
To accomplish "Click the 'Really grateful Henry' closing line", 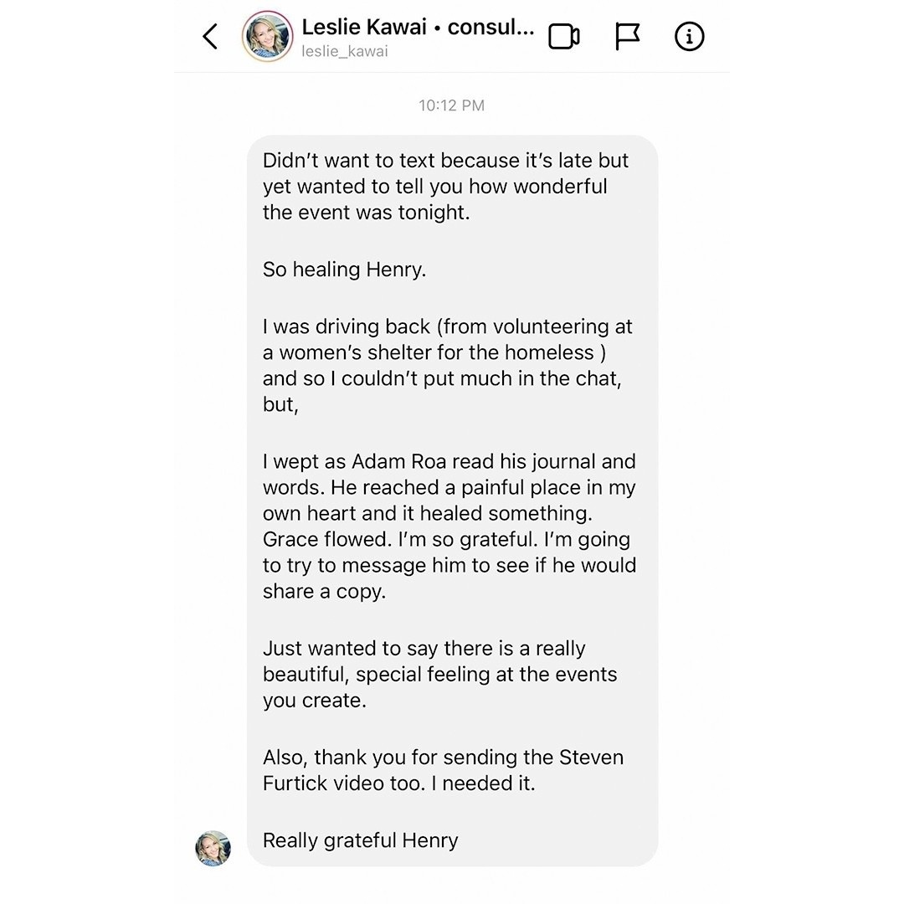I will point(360,840).
